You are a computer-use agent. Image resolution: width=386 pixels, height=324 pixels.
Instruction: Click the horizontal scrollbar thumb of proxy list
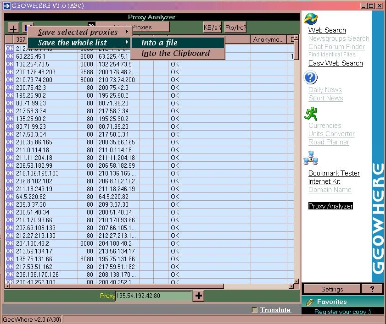point(117,286)
